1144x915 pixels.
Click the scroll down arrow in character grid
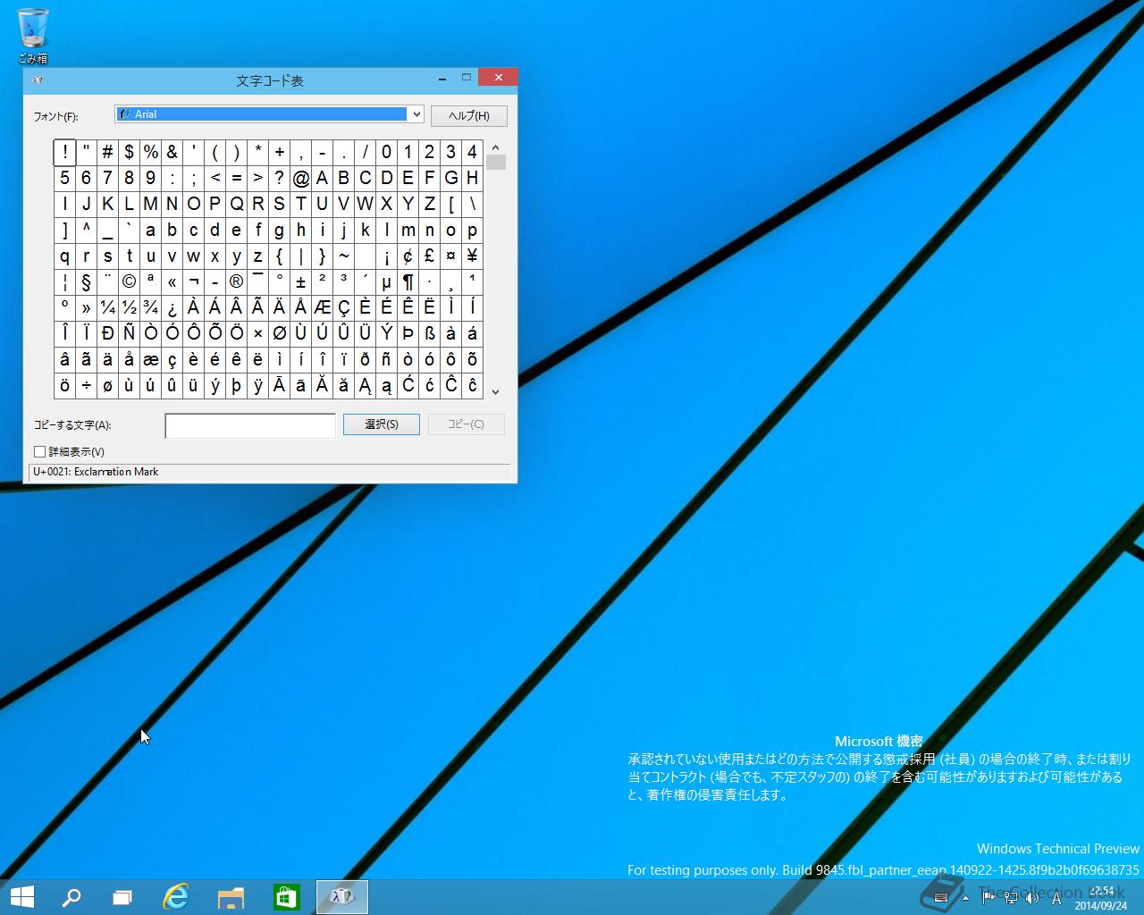click(x=495, y=391)
